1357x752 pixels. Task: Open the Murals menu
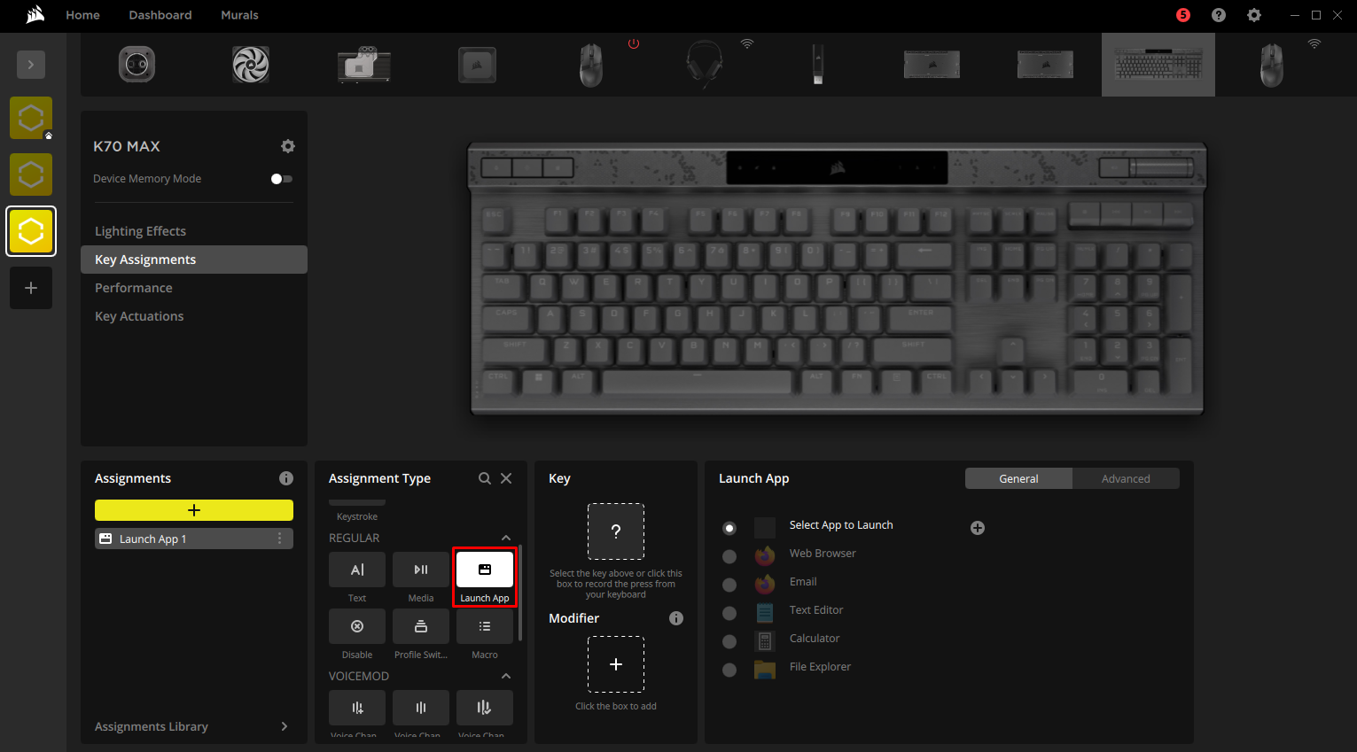239,15
